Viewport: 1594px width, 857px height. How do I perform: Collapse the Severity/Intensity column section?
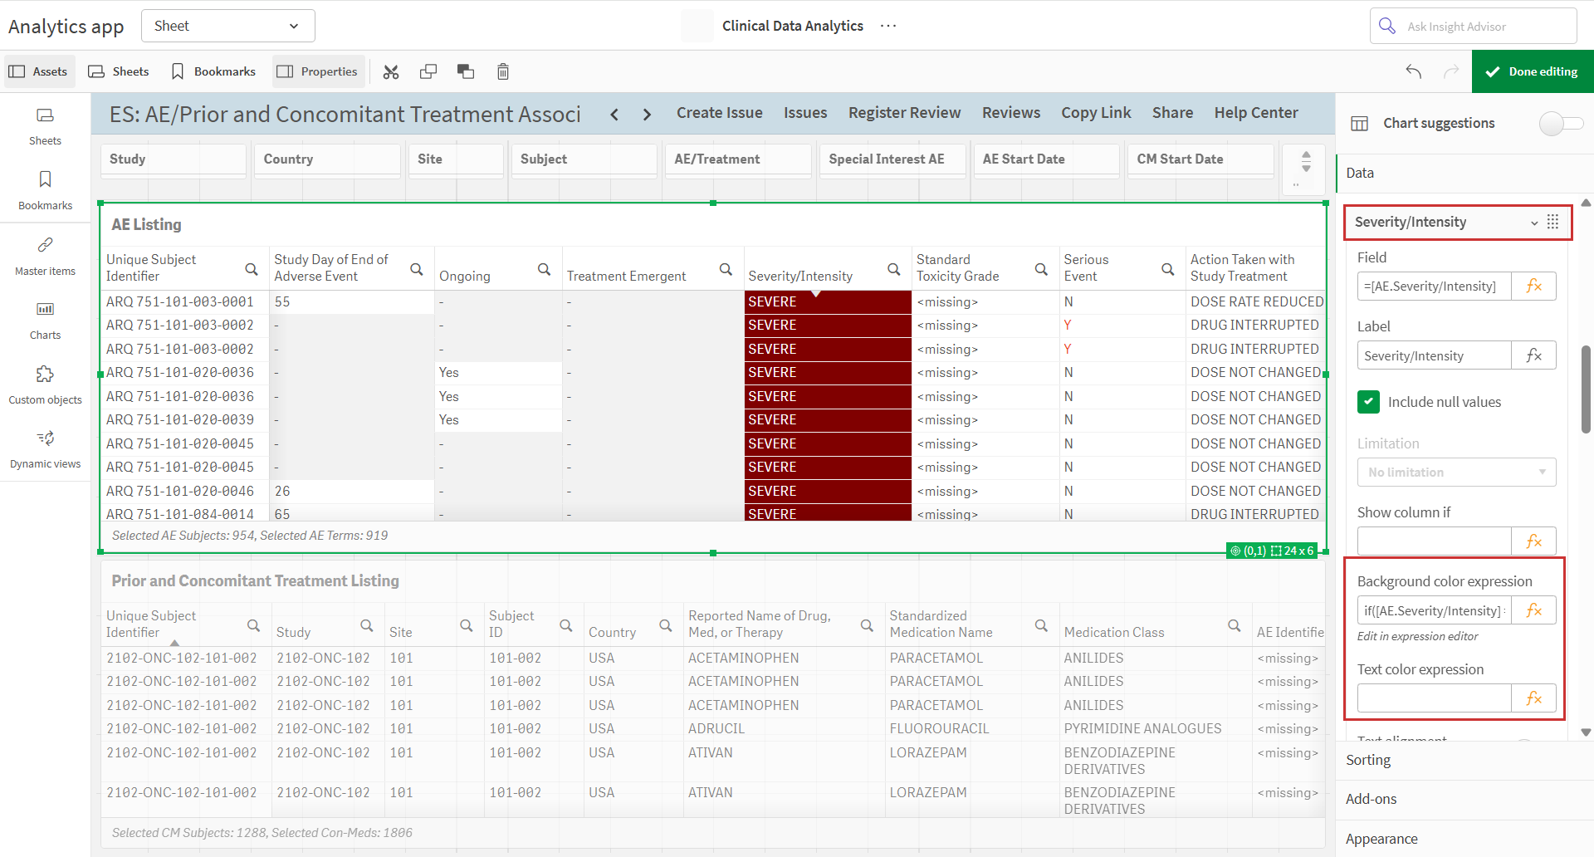pyautogui.click(x=1534, y=223)
